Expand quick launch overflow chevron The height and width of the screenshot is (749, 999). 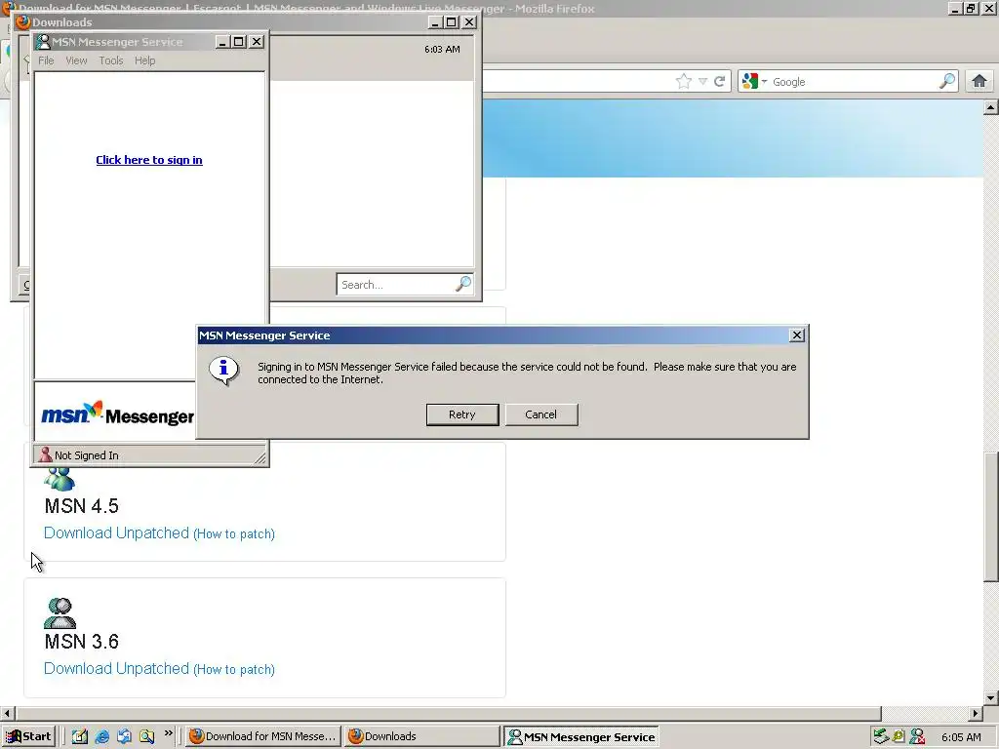point(168,733)
